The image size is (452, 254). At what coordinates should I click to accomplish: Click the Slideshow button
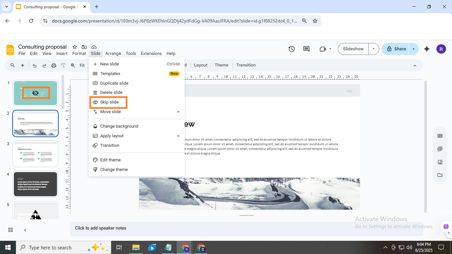(x=353, y=49)
